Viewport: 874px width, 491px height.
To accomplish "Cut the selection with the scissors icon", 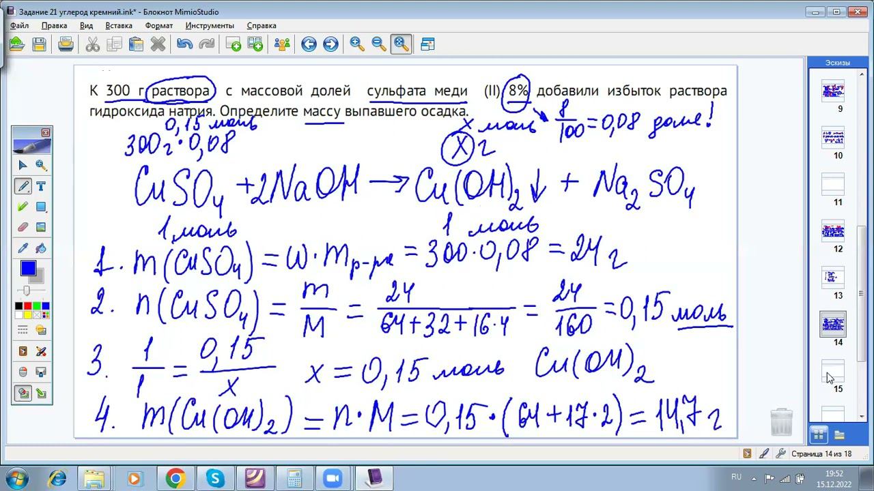I will pyautogui.click(x=92, y=44).
